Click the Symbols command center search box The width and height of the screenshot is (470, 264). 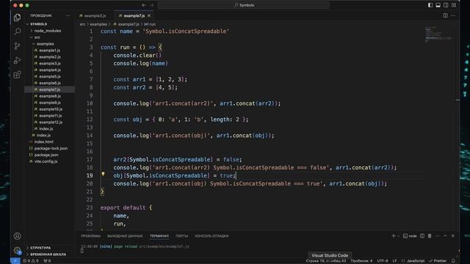point(244,5)
